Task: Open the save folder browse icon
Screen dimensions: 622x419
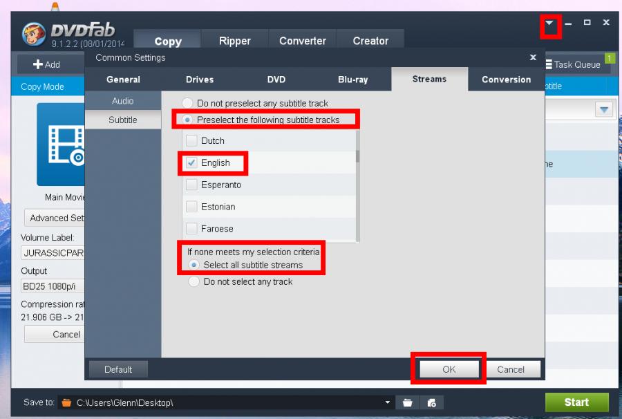Action: (407, 403)
